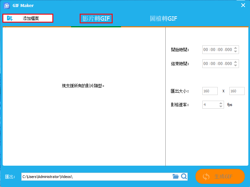Decrease 影格速率 fps with down arrow
This screenshot has width=250, height=187.
(x=221, y=106)
